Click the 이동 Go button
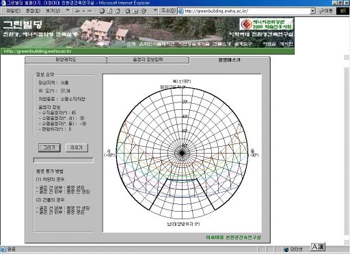Image resolution: width=350 pixels, height=254 pixels. [326, 11]
